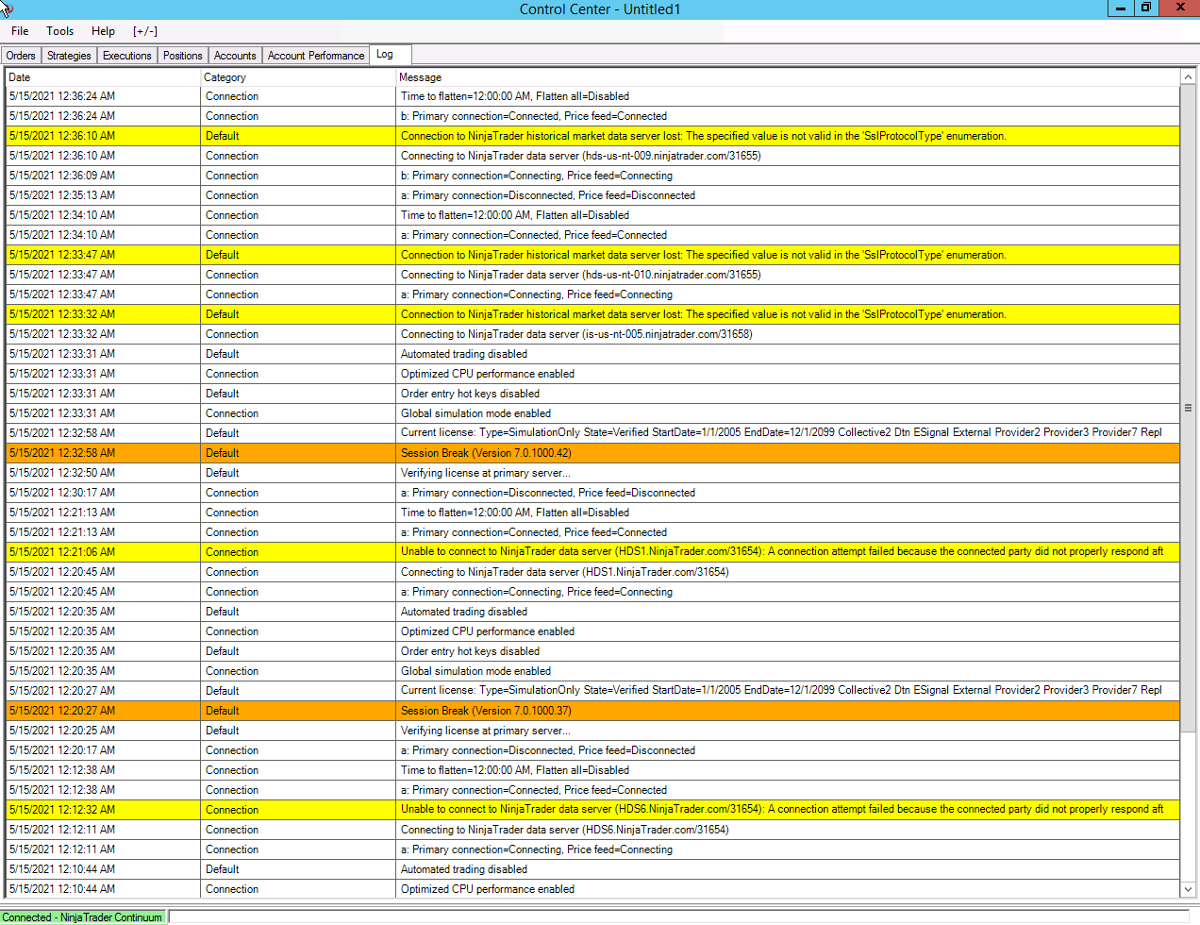Select the orange Session Break (Version 7.0.1000.42) row
The height and width of the screenshot is (925, 1200).
point(592,453)
